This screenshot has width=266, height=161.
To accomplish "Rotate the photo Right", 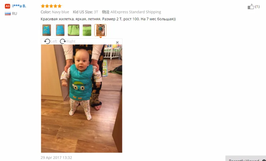I will pyautogui.click(x=68, y=42).
